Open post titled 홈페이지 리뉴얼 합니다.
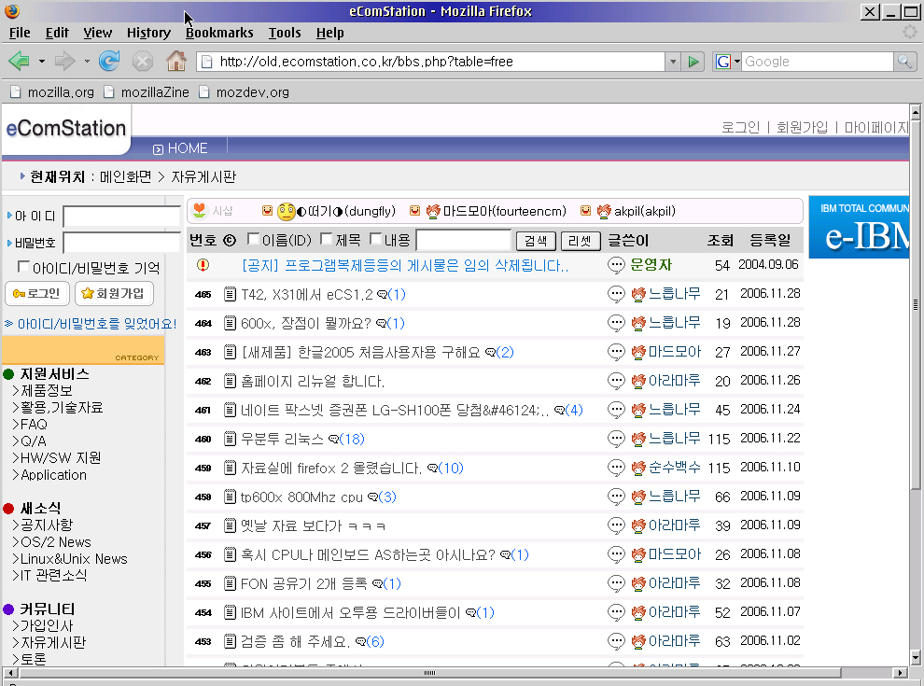Screen dimensions: 924x686 pos(313,382)
